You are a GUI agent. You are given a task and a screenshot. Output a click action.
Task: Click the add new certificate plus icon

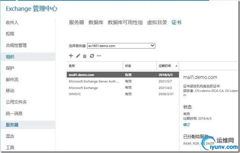[71, 56]
